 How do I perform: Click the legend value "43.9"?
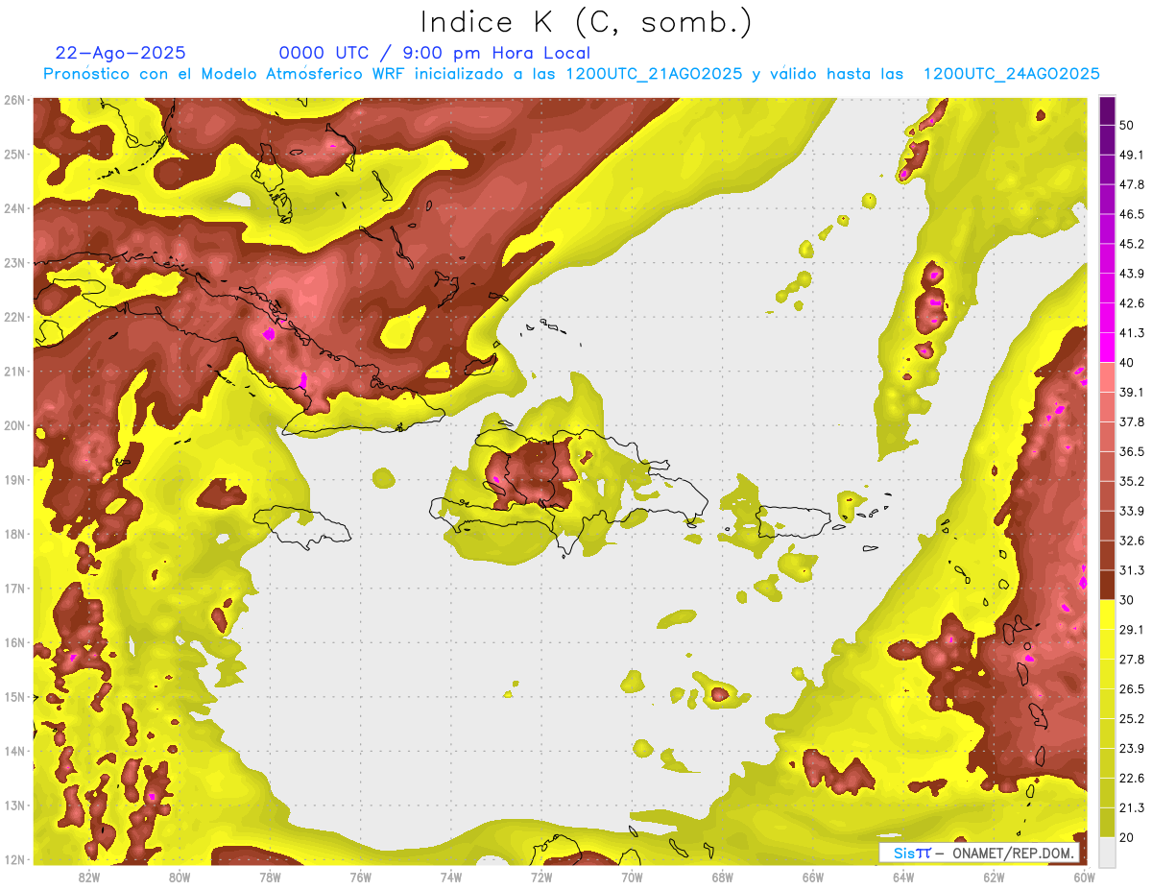click(1132, 274)
